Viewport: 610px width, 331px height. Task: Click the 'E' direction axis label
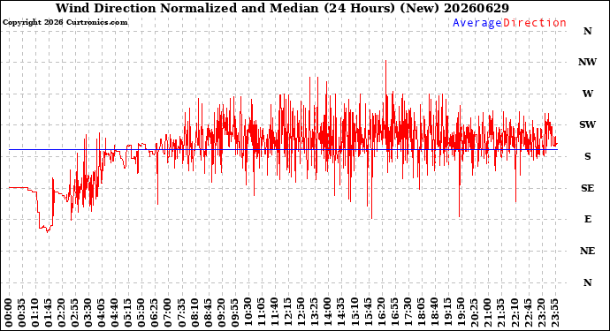[587, 219]
